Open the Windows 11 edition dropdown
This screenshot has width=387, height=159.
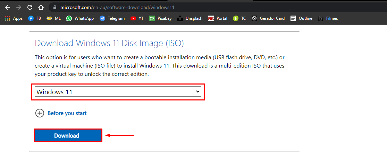[x=118, y=92]
